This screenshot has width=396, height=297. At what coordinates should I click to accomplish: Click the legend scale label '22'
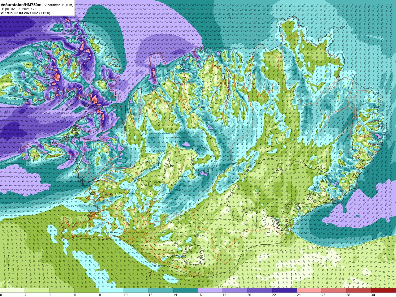274,295
